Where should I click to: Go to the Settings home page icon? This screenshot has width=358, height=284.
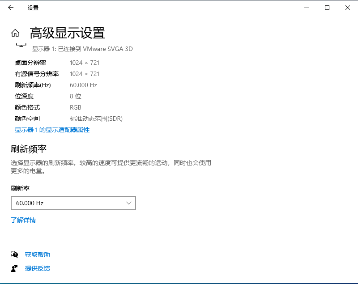15,33
